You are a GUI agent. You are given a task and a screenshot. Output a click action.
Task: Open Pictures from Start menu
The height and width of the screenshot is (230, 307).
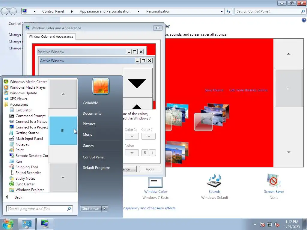pyautogui.click(x=89, y=124)
